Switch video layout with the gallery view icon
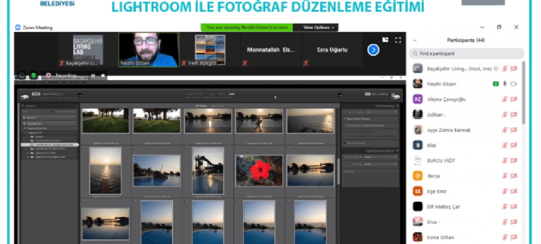The image size is (541, 244). click(385, 40)
